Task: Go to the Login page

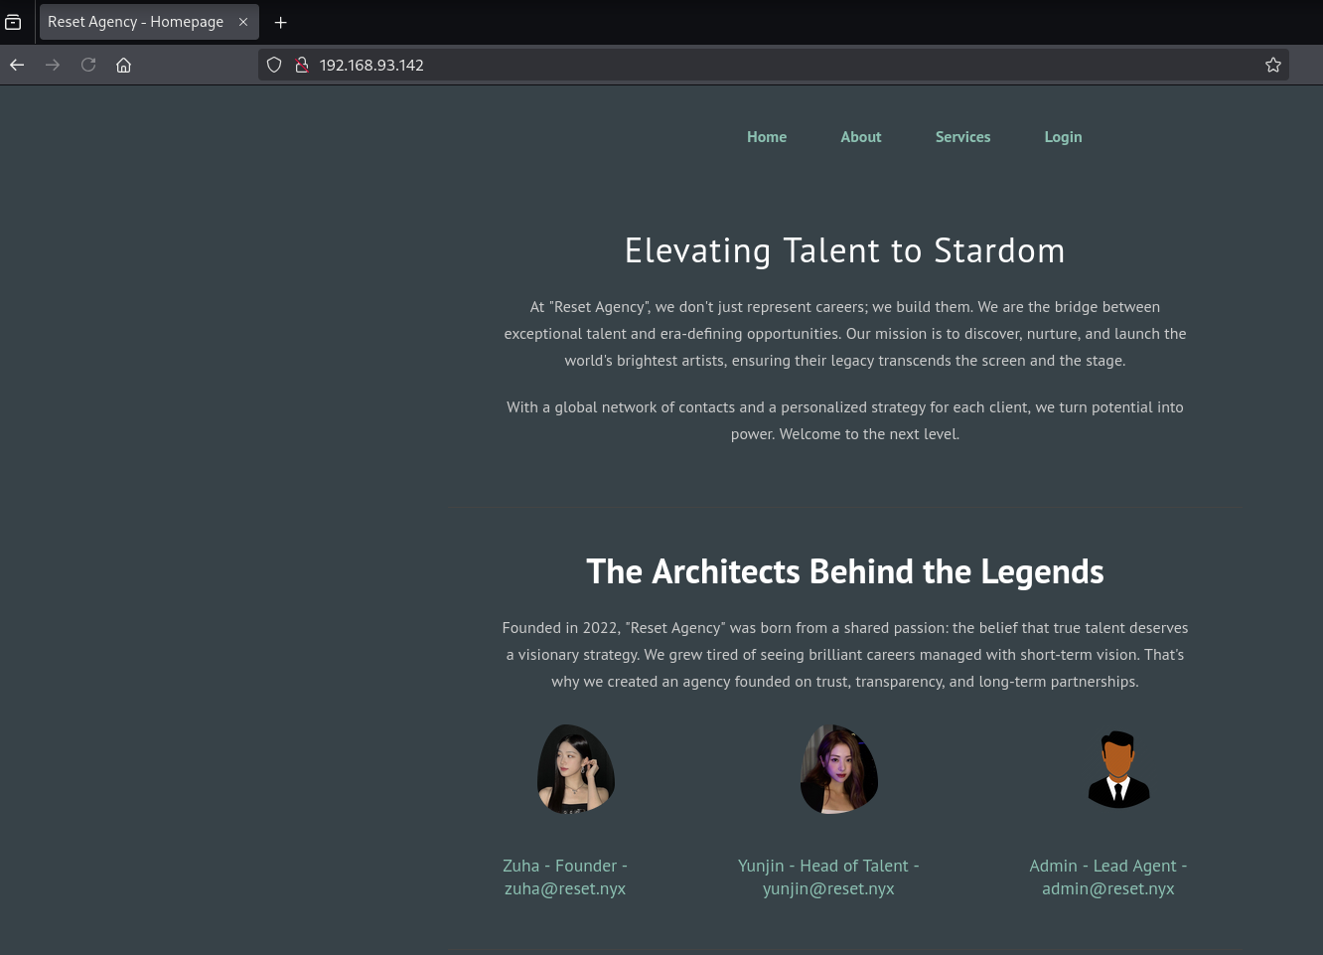Action: 1063,137
